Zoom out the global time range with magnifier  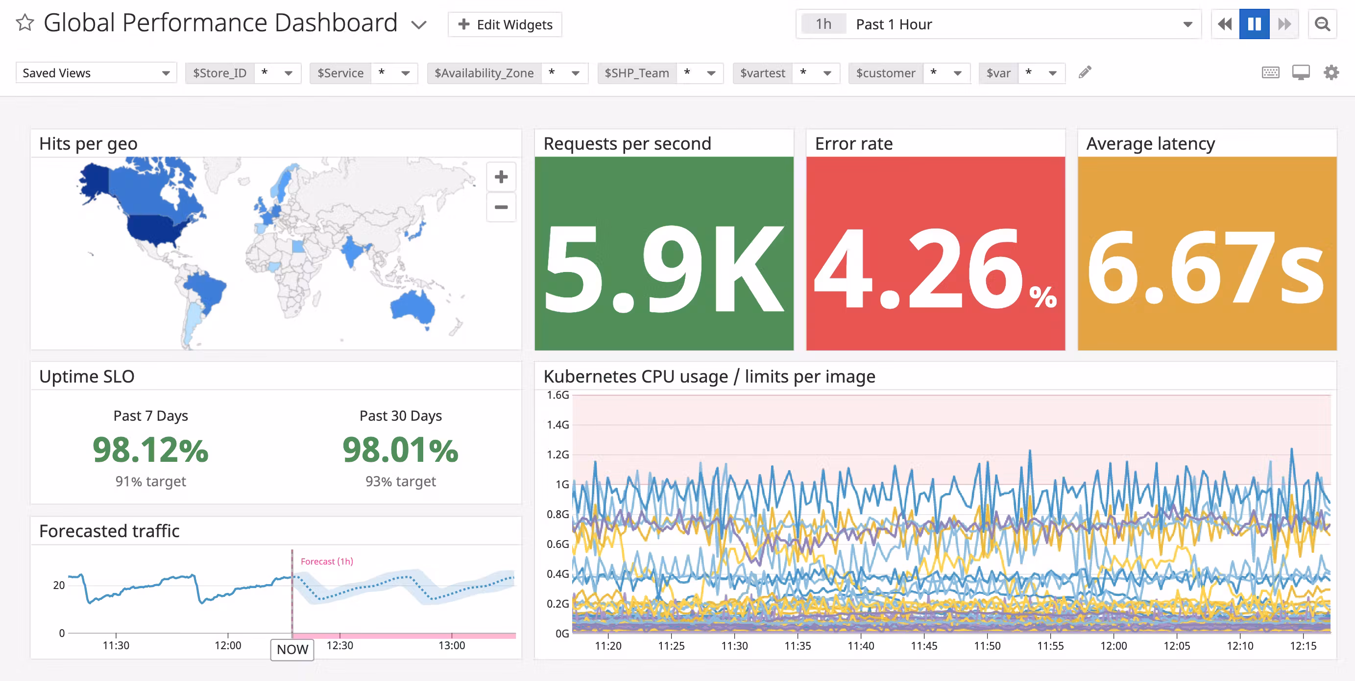click(x=1322, y=23)
